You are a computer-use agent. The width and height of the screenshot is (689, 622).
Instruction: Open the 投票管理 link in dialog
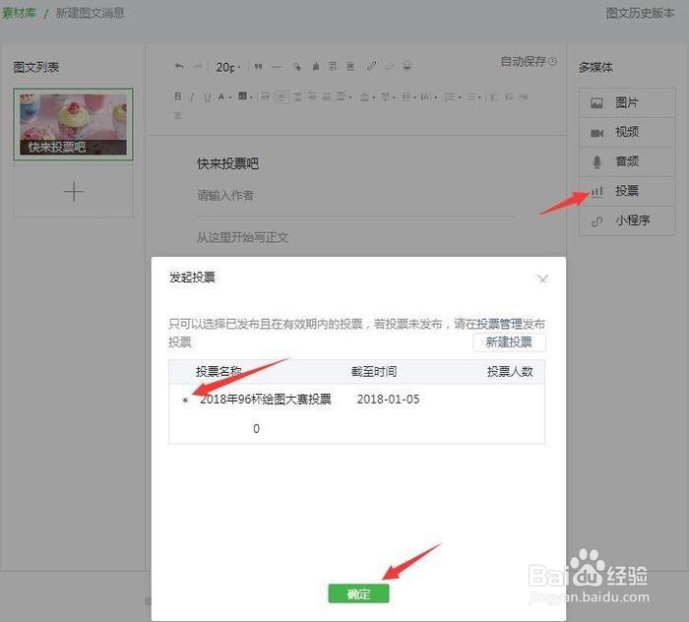[500, 324]
